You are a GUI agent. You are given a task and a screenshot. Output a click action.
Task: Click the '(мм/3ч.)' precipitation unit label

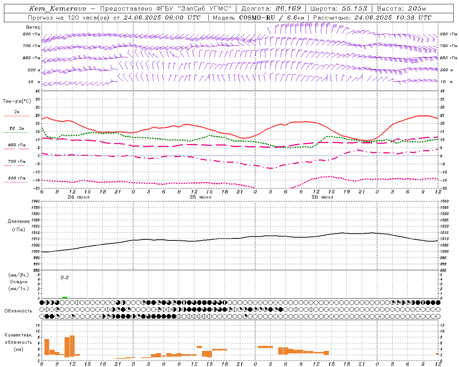tap(19, 275)
